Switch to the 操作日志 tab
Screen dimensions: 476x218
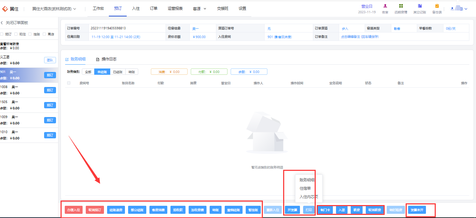tap(106, 59)
